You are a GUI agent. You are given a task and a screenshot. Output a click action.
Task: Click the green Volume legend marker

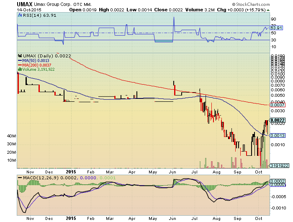tap(19, 70)
